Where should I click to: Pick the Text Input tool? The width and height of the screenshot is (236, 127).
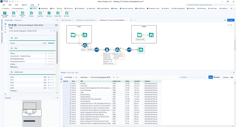tap(67, 13)
